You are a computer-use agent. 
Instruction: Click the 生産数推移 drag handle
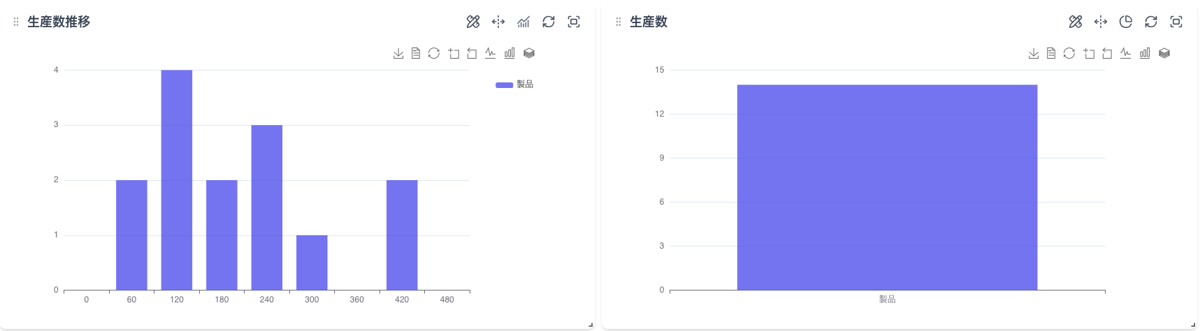[16, 22]
